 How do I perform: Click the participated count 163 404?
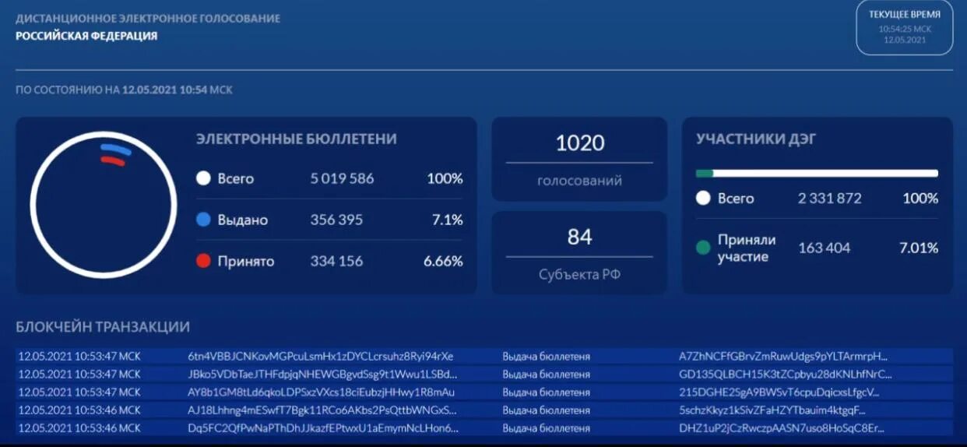pos(825,248)
